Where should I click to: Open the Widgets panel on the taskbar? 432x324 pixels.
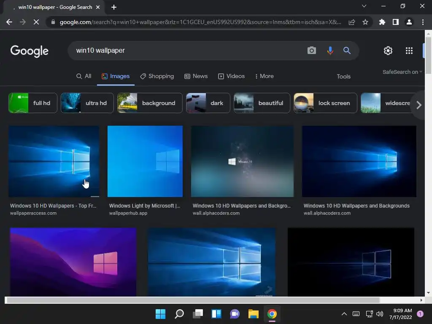coord(216,314)
